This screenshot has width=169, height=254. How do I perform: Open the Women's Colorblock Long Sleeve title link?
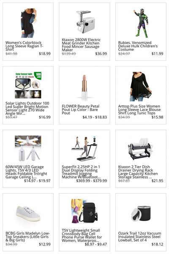point(24,46)
